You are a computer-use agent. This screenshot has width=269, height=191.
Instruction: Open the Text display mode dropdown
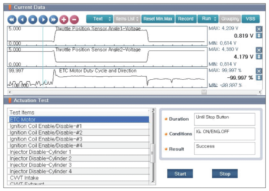pyautogui.click(x=100, y=19)
